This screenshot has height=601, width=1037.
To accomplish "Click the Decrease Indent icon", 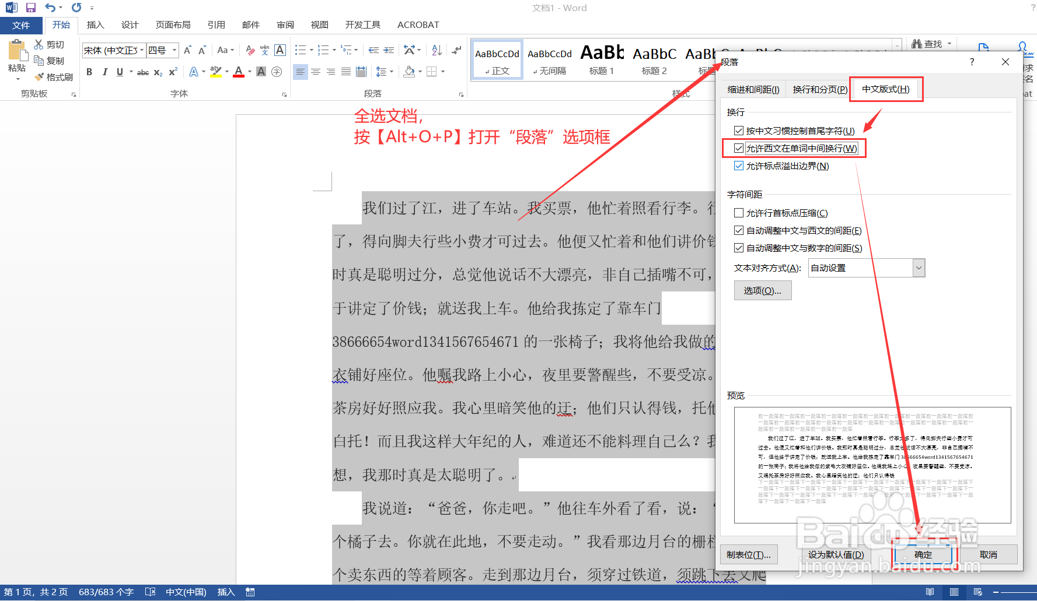I will tap(373, 50).
